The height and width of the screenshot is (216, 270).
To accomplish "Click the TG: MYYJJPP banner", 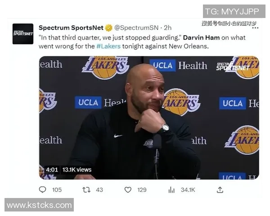I will pos(232,11).
